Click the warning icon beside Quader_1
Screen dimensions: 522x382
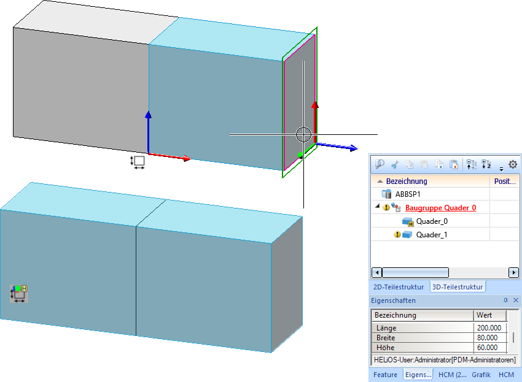[397, 234]
